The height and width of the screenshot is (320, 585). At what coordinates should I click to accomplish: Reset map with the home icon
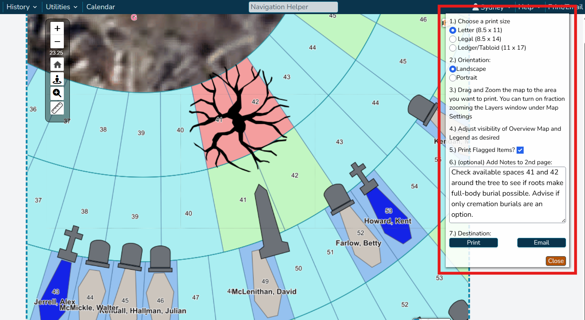(x=57, y=64)
